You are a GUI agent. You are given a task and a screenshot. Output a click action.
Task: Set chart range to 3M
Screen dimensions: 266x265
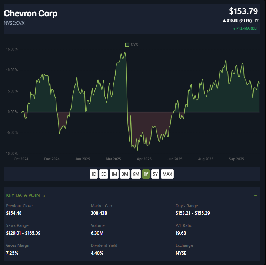coord(125,174)
